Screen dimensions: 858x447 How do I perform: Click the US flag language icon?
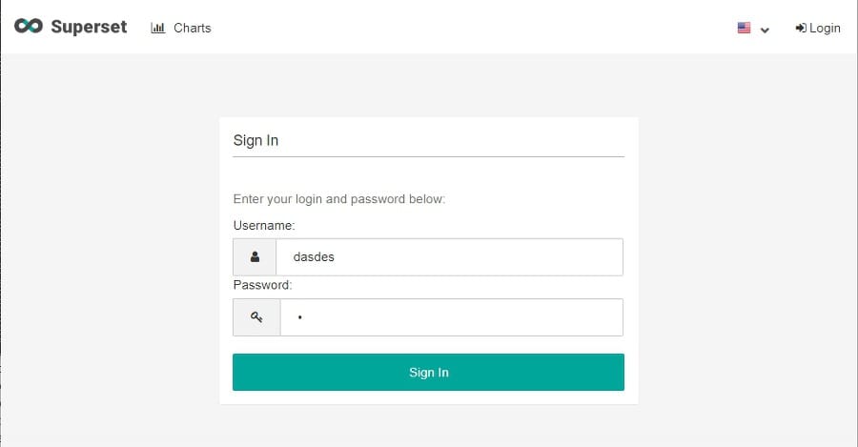click(x=745, y=29)
